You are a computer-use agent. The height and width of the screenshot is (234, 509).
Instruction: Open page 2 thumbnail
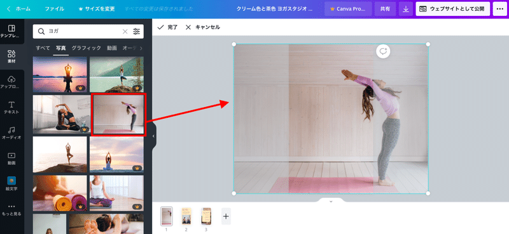pyautogui.click(x=186, y=216)
